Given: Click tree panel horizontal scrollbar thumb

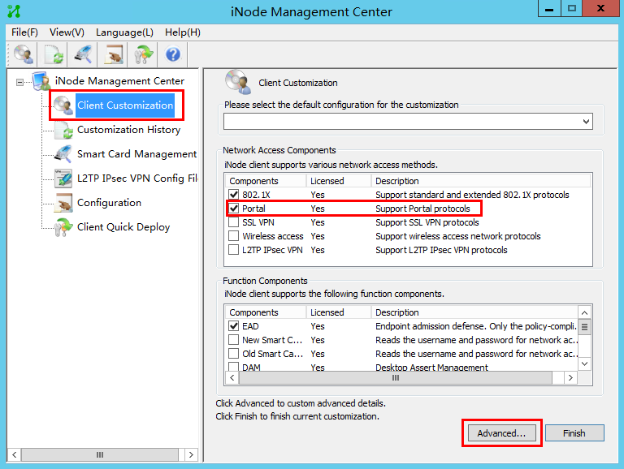Looking at the screenshot, I should pyautogui.click(x=99, y=454).
